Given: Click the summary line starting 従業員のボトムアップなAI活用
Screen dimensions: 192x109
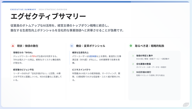Looking at the screenshot, I should click(x=60, y=26).
